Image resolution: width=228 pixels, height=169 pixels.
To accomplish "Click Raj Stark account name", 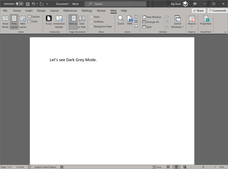I will click(x=176, y=4).
